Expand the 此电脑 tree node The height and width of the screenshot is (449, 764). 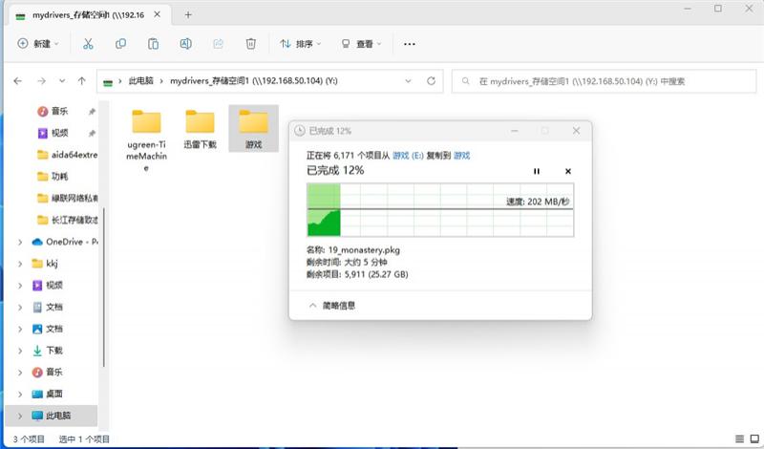[x=20, y=416]
